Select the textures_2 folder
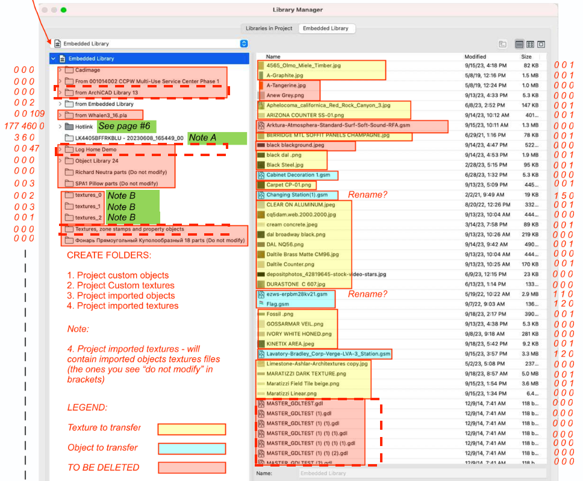The height and width of the screenshot is (481, 583). (83, 218)
